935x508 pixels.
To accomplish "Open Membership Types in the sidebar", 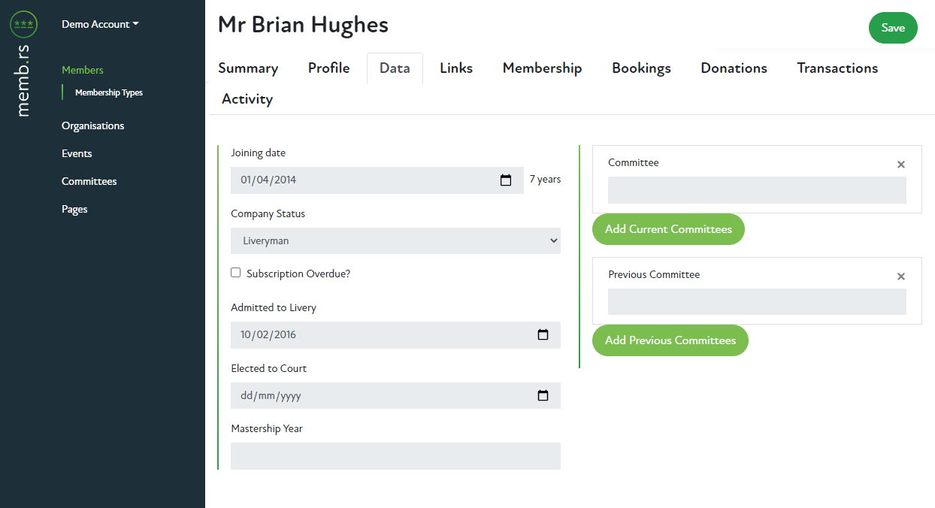I will [109, 93].
